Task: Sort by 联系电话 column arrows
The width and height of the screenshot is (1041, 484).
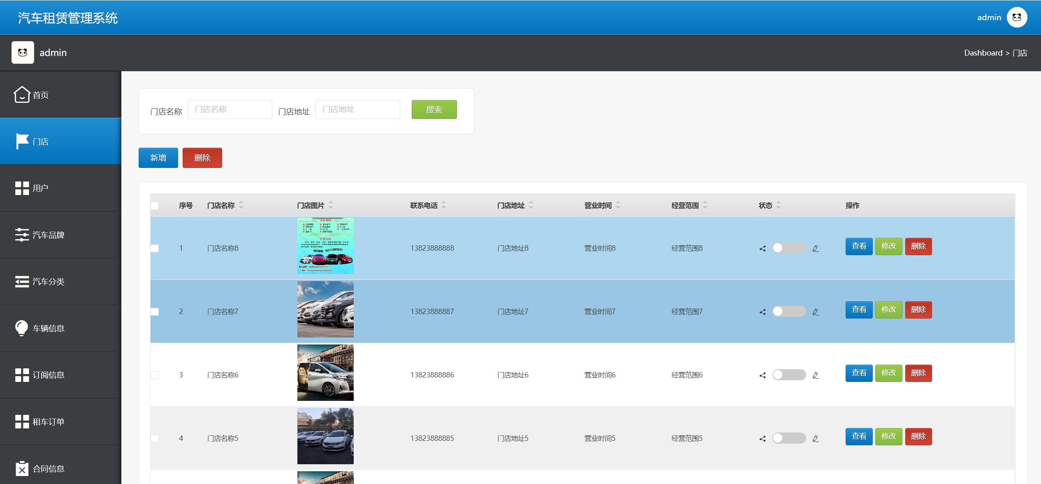Action: [x=444, y=205]
